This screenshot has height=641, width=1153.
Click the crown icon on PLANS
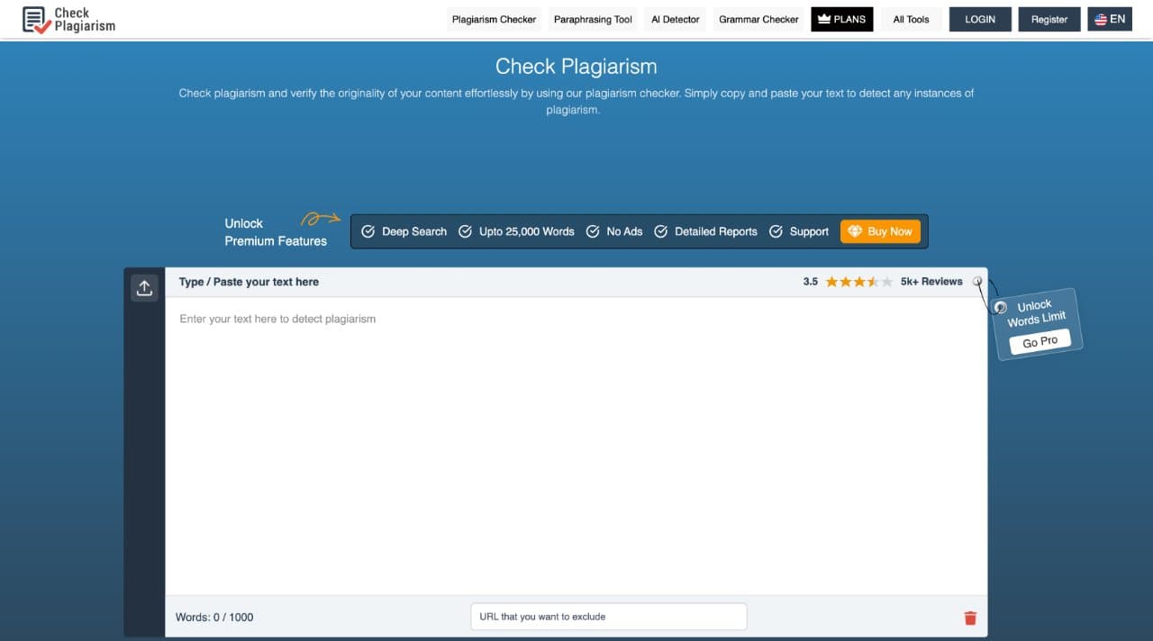click(823, 19)
